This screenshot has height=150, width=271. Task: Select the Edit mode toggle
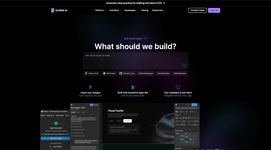91,105
